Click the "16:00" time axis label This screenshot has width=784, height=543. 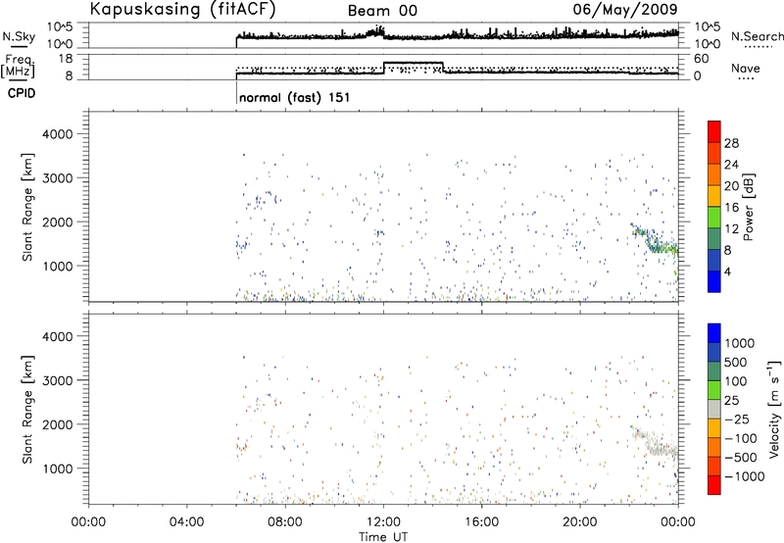click(481, 522)
